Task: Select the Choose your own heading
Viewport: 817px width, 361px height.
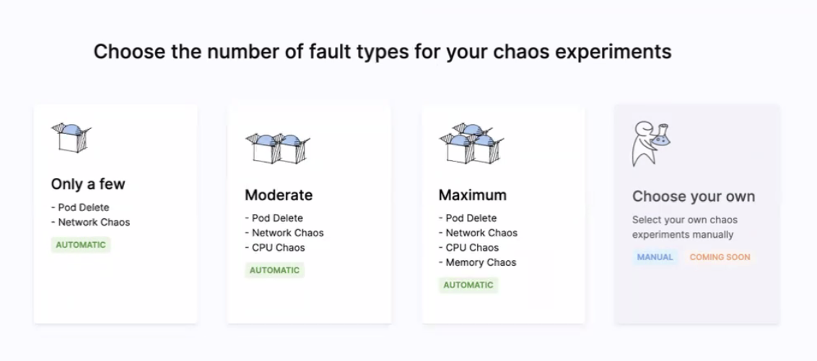Action: pos(694,196)
